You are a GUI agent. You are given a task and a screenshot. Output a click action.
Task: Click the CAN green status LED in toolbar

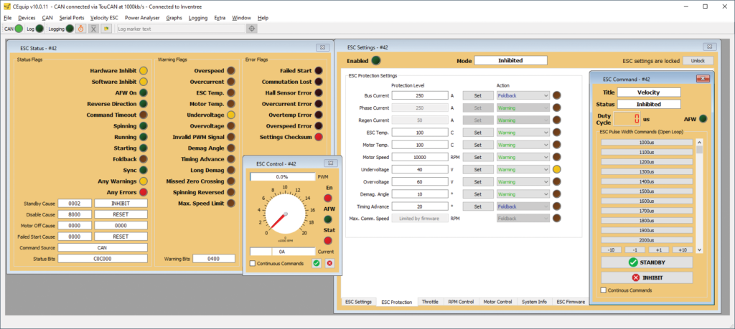tap(19, 29)
